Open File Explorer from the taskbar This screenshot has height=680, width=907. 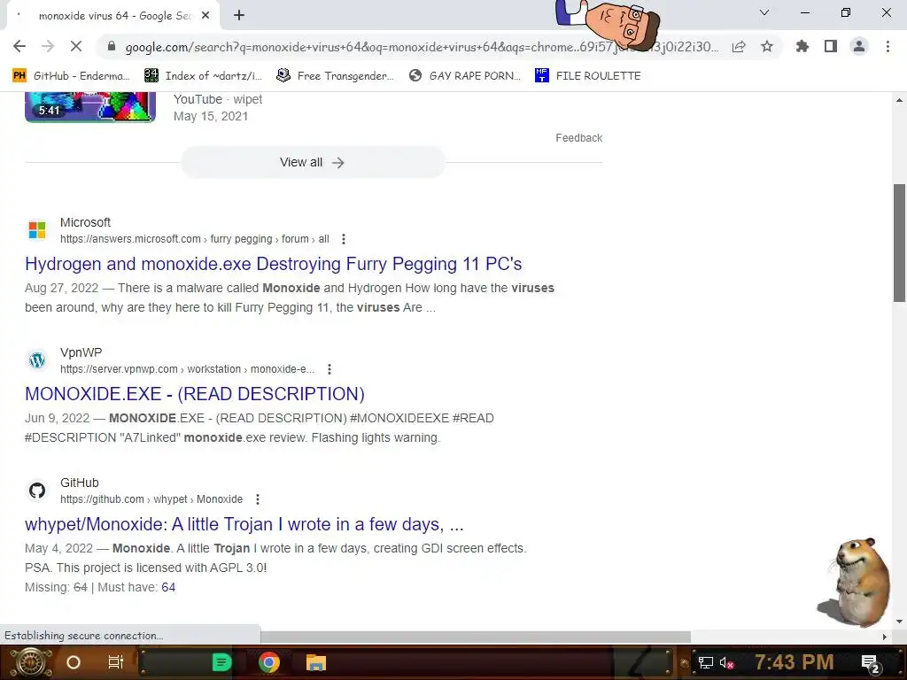point(316,662)
